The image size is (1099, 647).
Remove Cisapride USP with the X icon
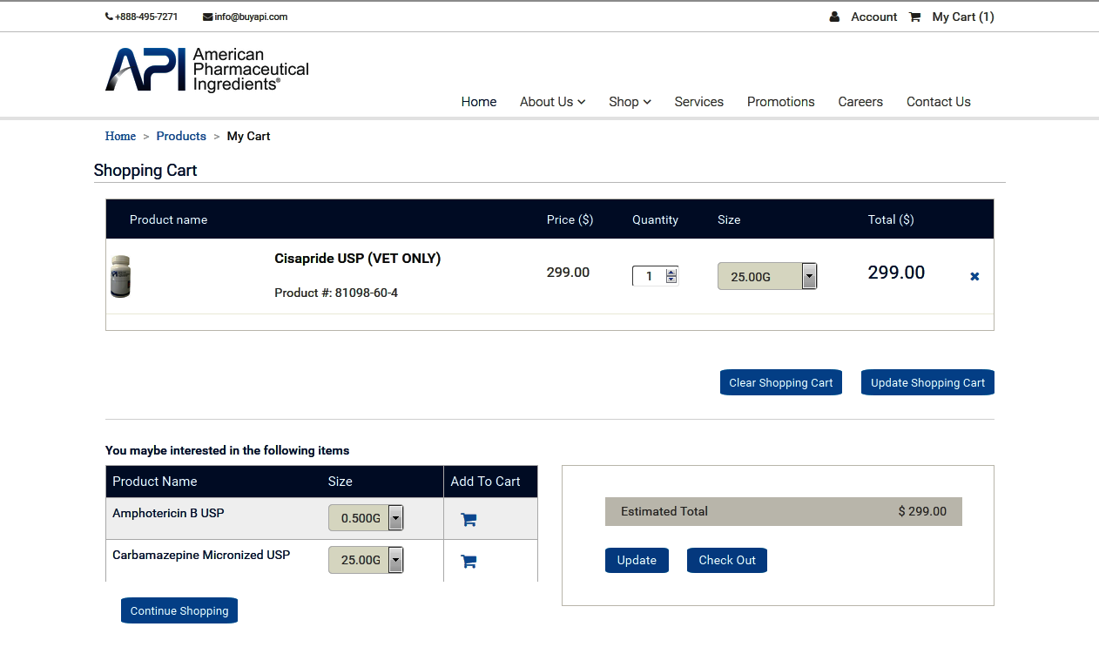point(974,276)
